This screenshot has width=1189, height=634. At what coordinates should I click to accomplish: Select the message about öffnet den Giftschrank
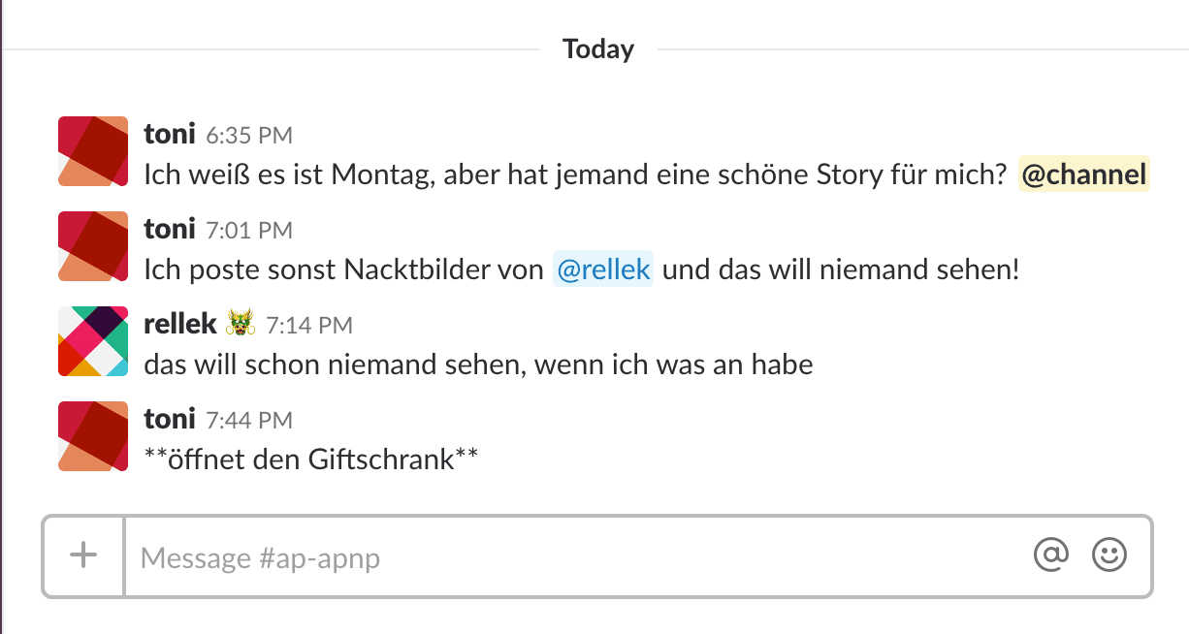[311, 458]
